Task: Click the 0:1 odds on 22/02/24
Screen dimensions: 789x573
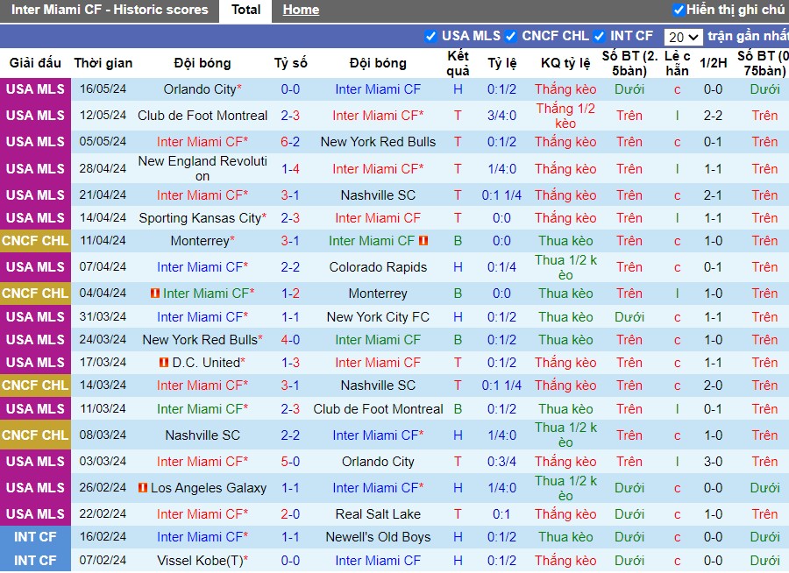Action: (x=501, y=514)
